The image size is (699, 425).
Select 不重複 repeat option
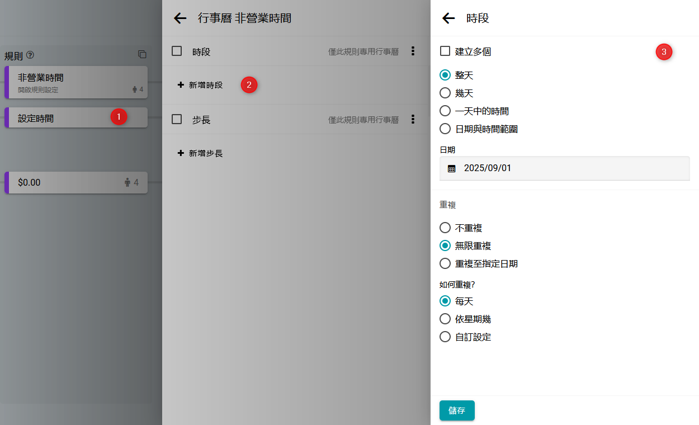[445, 228]
